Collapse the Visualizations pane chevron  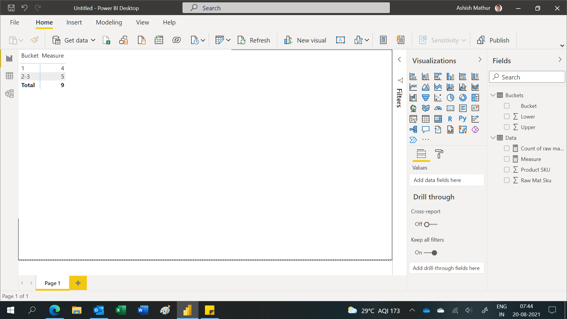[x=480, y=60]
